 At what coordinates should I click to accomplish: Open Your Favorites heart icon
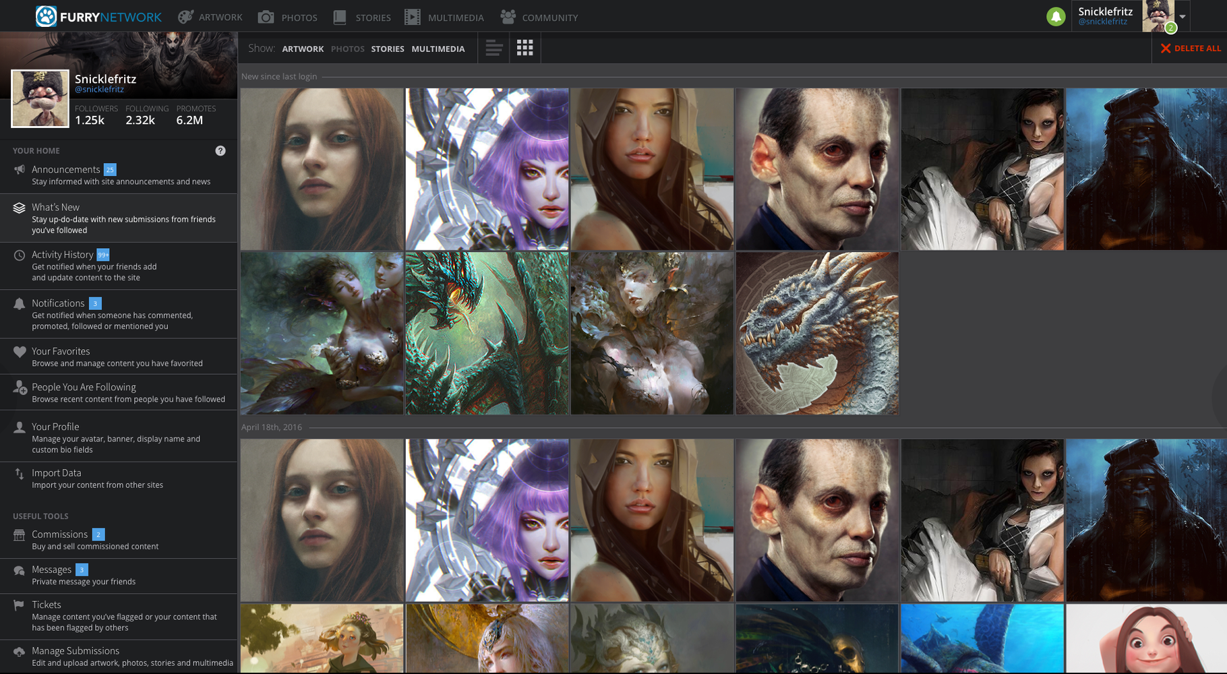(x=20, y=352)
